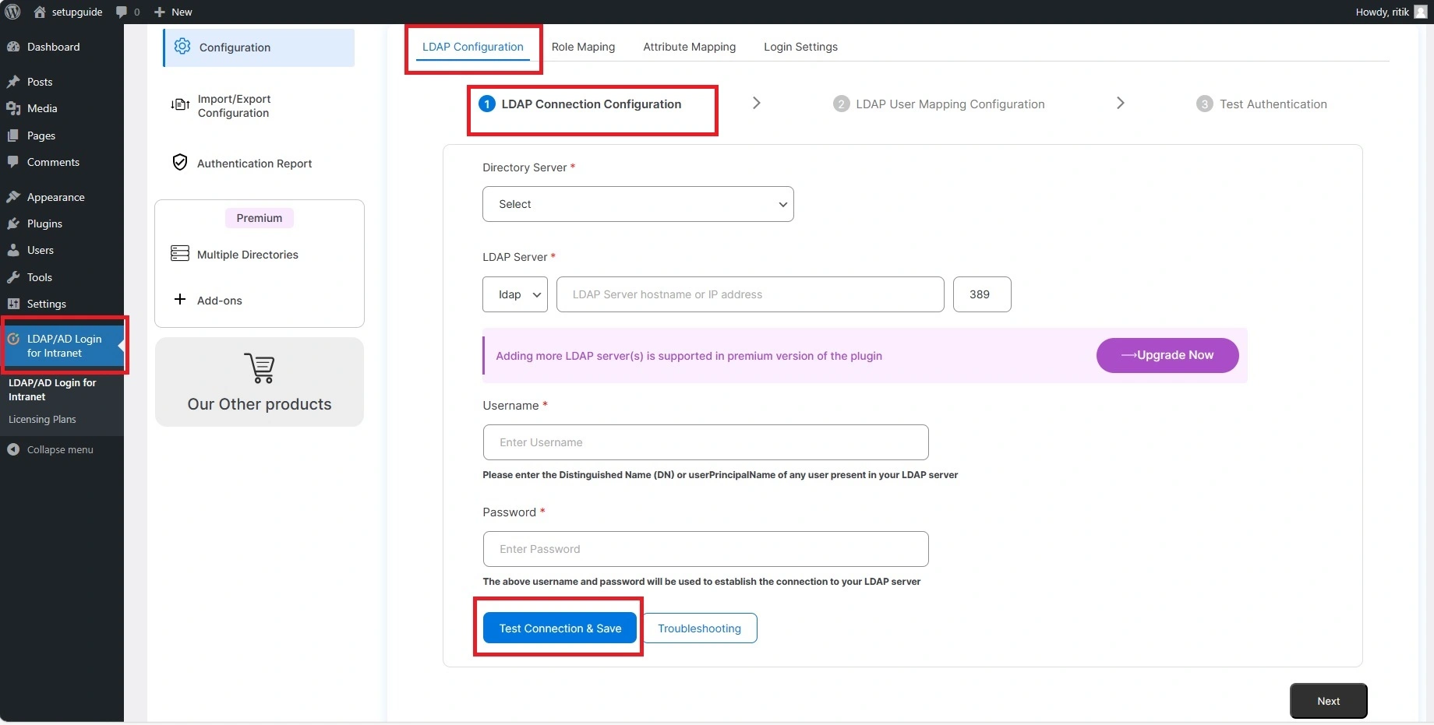Switch to the Role Maping tab
Viewport: 1434px width, 725px height.
583,47
